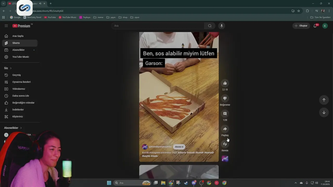This screenshot has height=187, width=333.
Task: Open the media controls toolbar icon
Action: (317, 11)
